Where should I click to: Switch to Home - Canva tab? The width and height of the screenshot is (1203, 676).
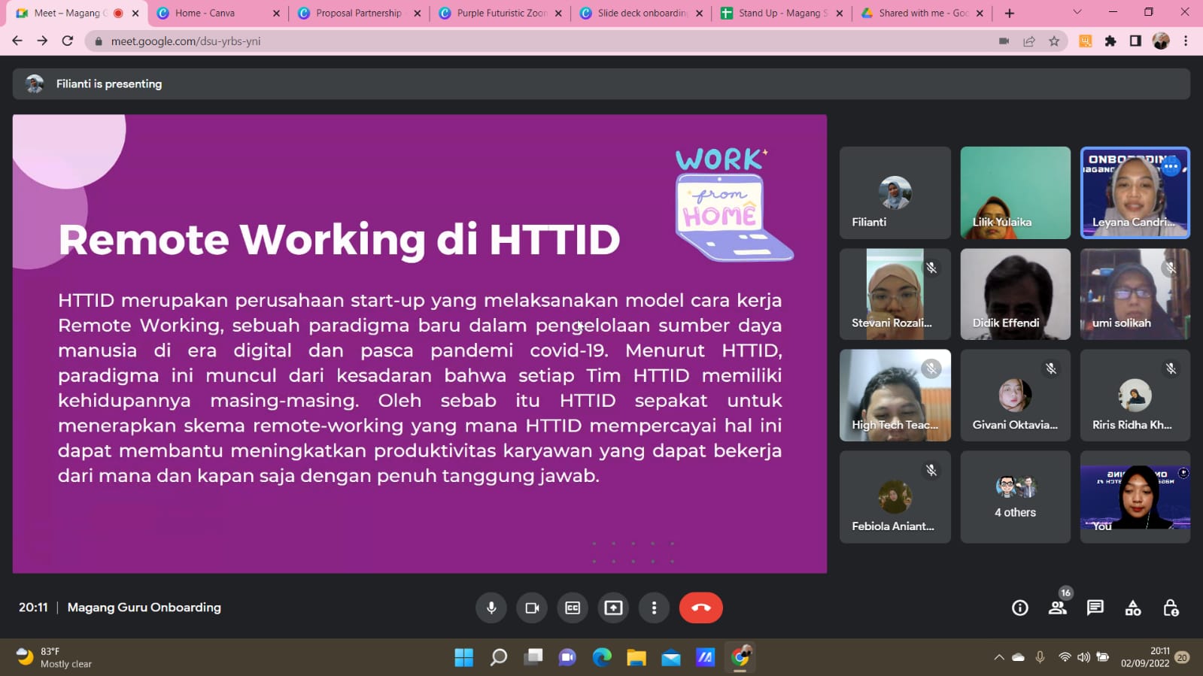coord(218,13)
